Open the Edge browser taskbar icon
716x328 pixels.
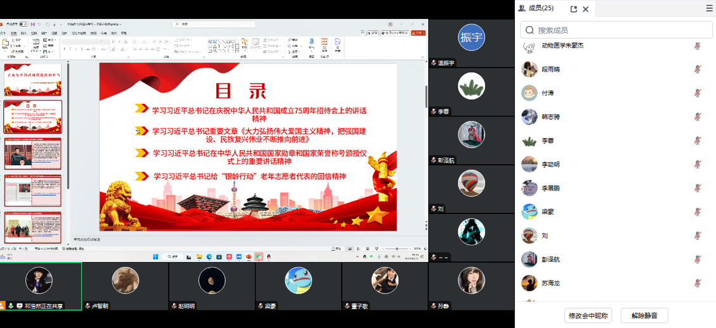click(209, 257)
